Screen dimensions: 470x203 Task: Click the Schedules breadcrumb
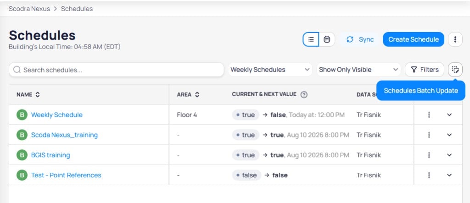77,9
